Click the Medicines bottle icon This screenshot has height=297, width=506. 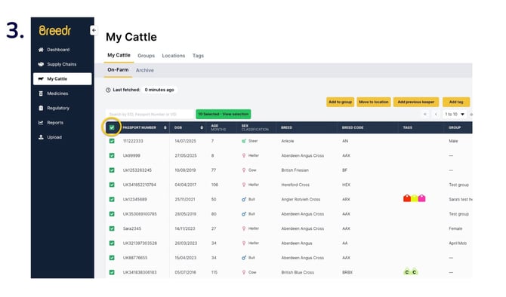(x=41, y=93)
